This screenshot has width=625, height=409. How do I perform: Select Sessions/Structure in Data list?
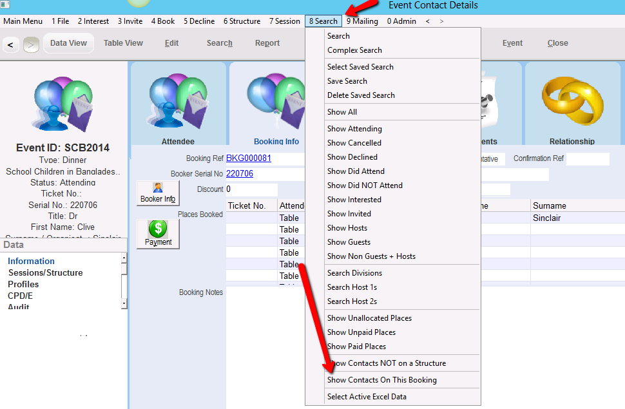[x=45, y=272]
